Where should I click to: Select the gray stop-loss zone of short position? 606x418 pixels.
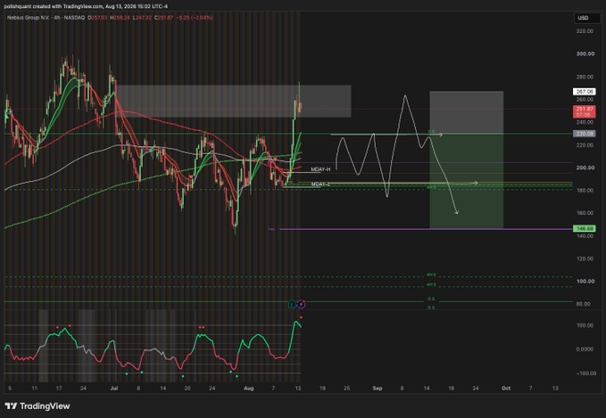tap(467, 112)
